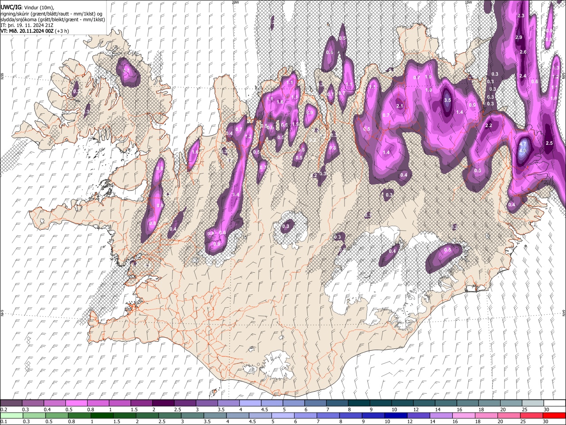The height and width of the screenshot is (425, 566).
Task: Click the "0.2" label starting the snow legend
Action: 3,410
